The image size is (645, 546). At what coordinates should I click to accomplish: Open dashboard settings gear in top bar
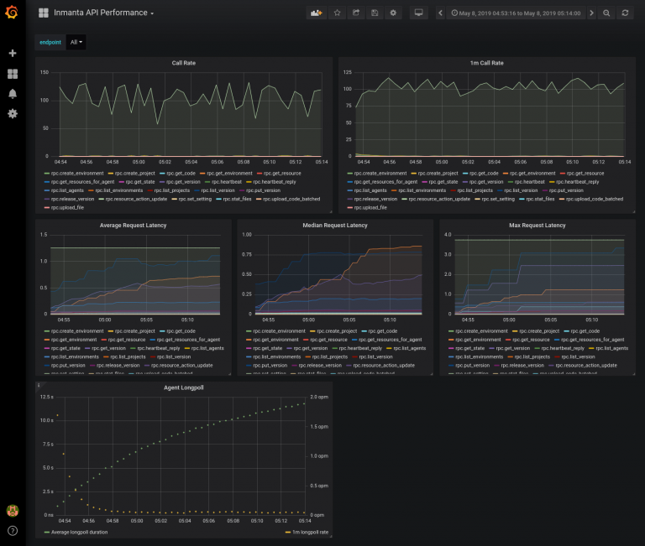[x=393, y=13]
